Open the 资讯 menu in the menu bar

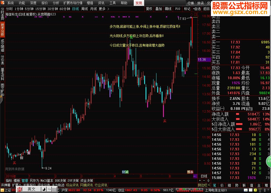101,3
